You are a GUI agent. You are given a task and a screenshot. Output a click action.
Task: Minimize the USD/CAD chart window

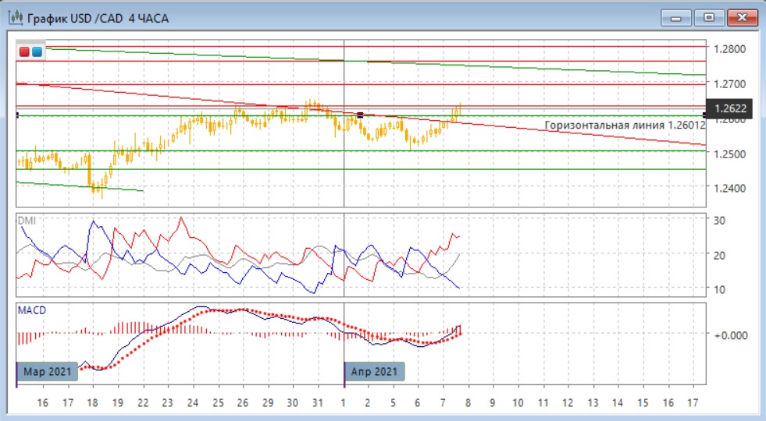click(x=675, y=17)
